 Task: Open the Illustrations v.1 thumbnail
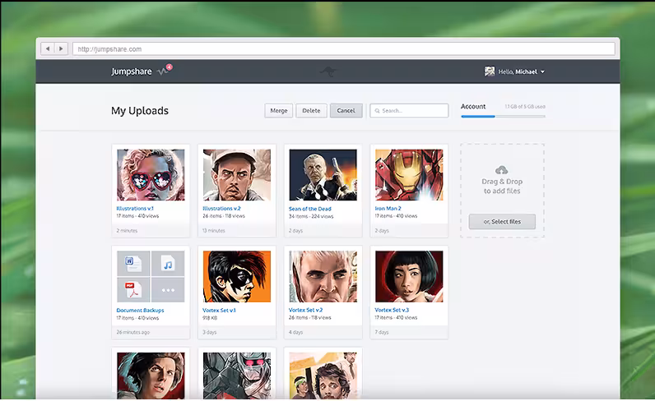[151, 175]
